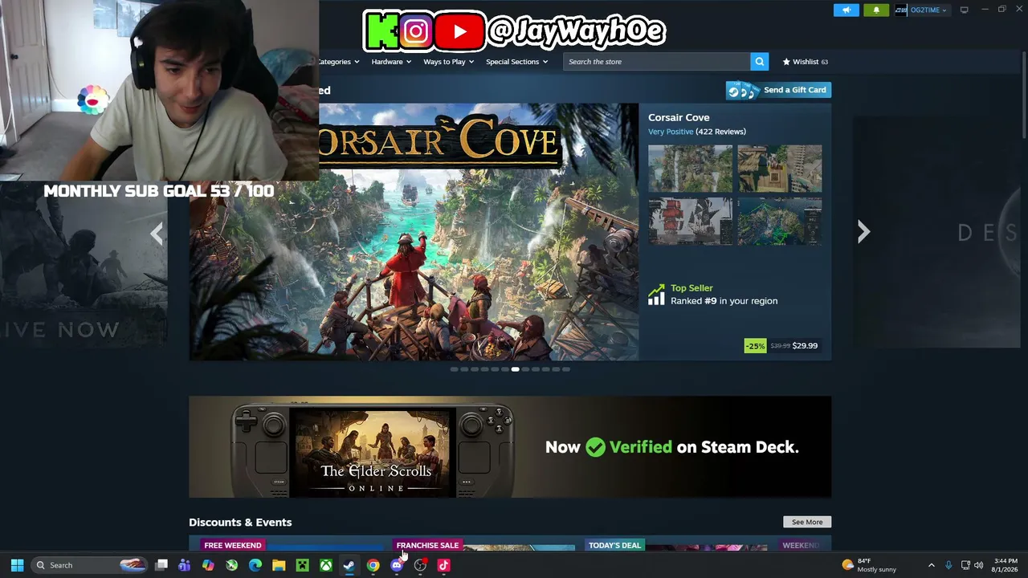Open the Xbox app from the taskbar
Image resolution: width=1028 pixels, height=578 pixels.
click(x=326, y=565)
